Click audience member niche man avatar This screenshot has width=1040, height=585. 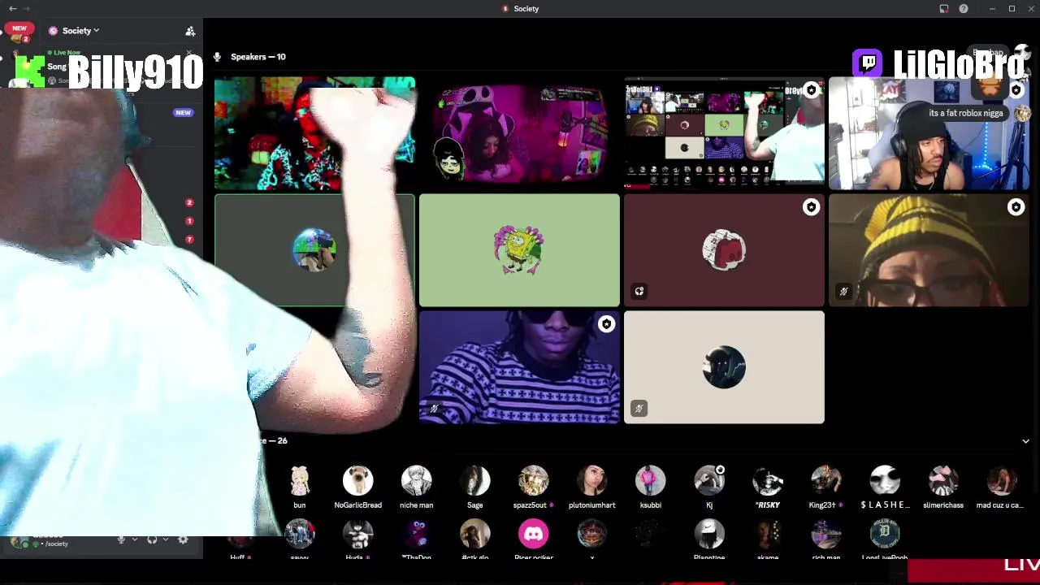coord(417,481)
